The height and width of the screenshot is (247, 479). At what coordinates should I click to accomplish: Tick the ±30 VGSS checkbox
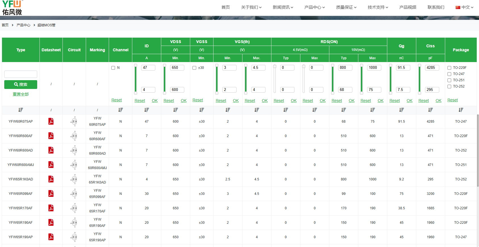pyautogui.click(x=194, y=68)
